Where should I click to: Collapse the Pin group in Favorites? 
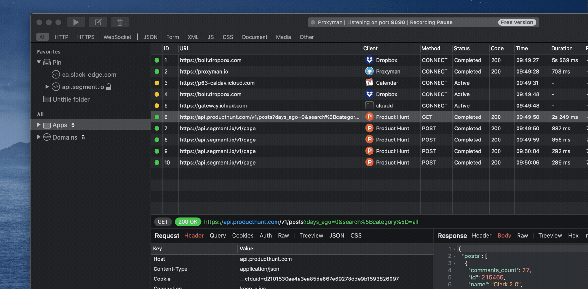(x=39, y=62)
